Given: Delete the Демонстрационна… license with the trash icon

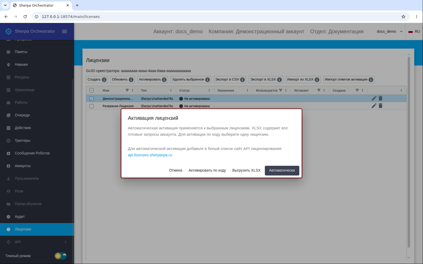Looking at the screenshot, I should [380, 98].
